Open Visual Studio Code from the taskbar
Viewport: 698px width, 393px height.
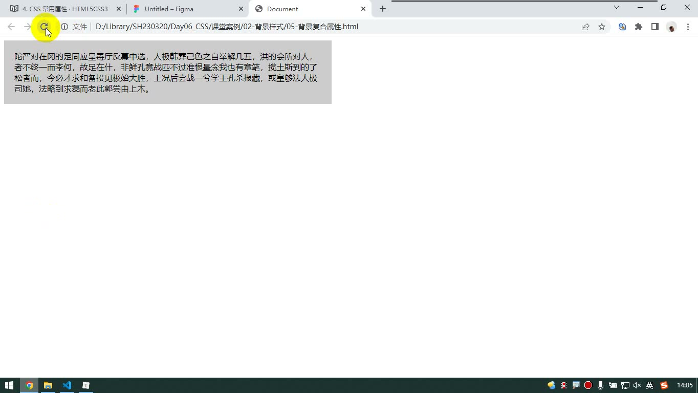(x=67, y=385)
